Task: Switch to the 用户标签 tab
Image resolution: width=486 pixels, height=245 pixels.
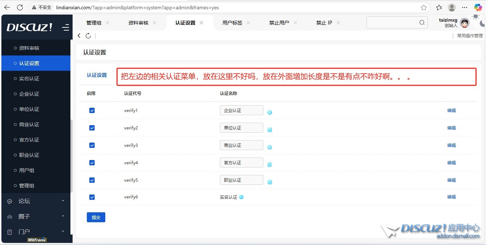Action: (232, 23)
